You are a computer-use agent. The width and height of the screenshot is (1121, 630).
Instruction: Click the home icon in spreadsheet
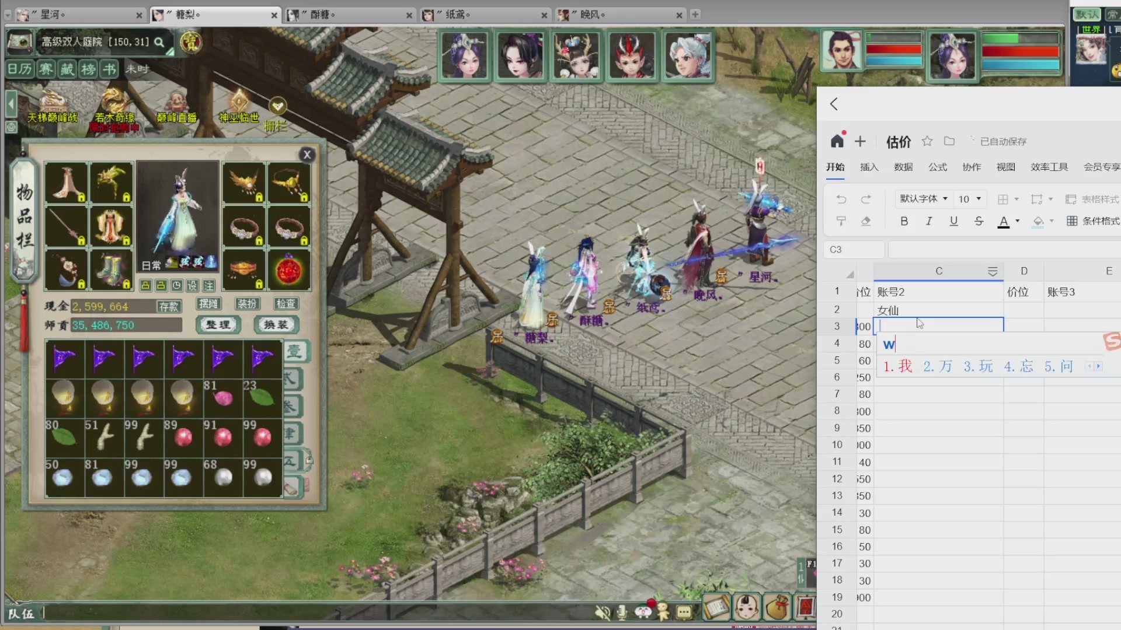tap(837, 141)
